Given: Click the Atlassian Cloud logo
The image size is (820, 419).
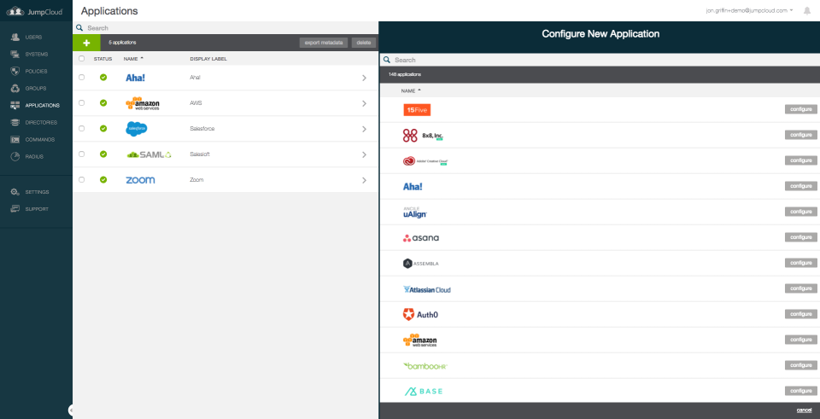Looking at the screenshot, I should (427, 289).
